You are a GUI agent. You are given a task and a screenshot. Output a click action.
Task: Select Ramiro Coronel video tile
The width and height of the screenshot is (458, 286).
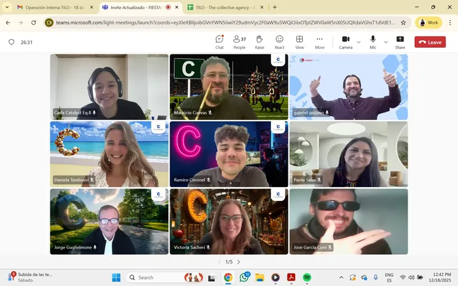(x=229, y=154)
